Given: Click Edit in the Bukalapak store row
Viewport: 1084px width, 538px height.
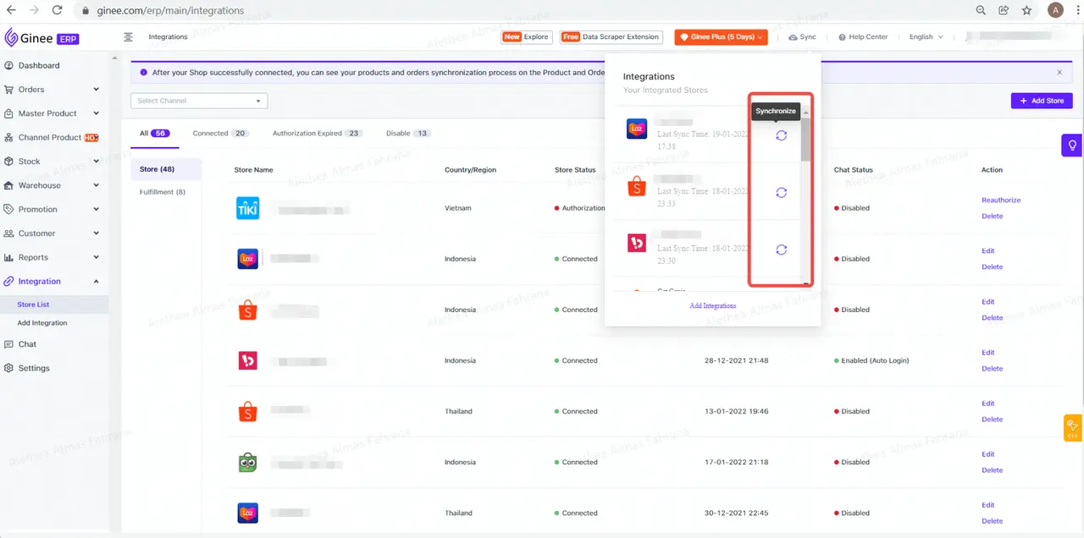Looking at the screenshot, I should 987,353.
